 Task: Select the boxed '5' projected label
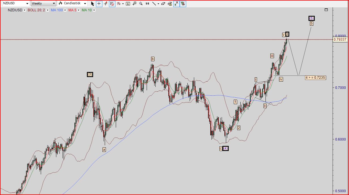pyautogui.click(x=311, y=23)
